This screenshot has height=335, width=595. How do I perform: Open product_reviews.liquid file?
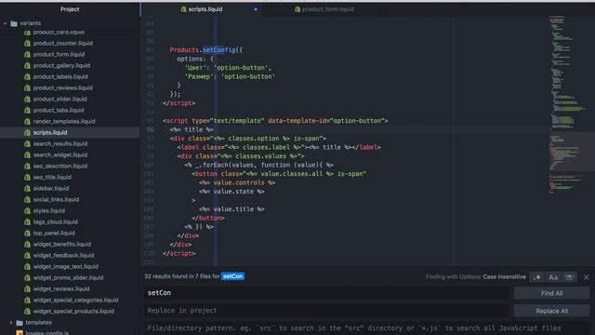[62, 87]
